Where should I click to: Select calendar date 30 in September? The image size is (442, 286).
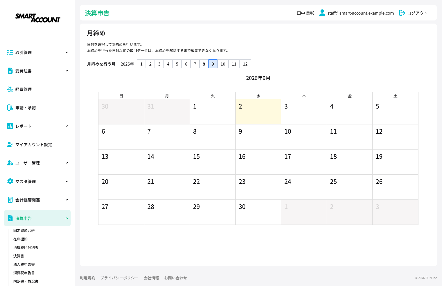pyautogui.click(x=258, y=212)
